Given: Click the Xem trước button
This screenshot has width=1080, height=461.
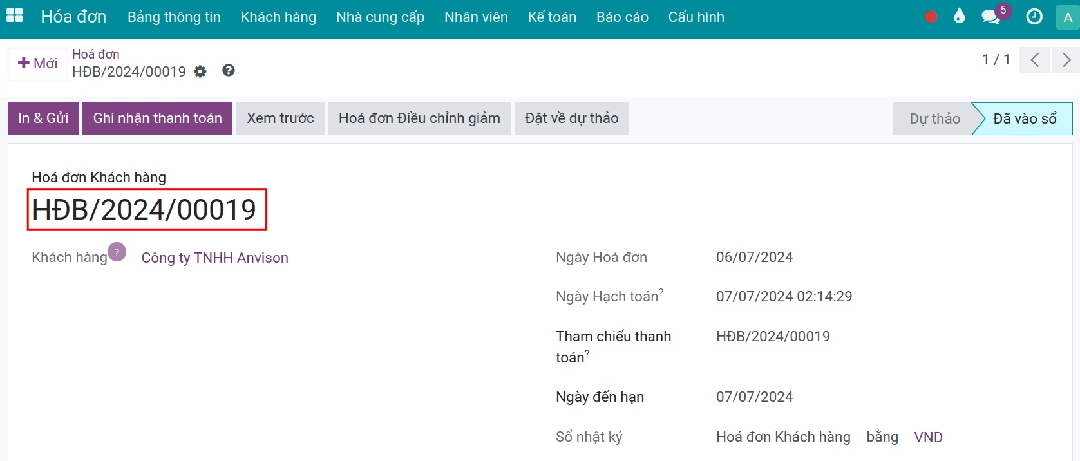Looking at the screenshot, I should (x=281, y=118).
